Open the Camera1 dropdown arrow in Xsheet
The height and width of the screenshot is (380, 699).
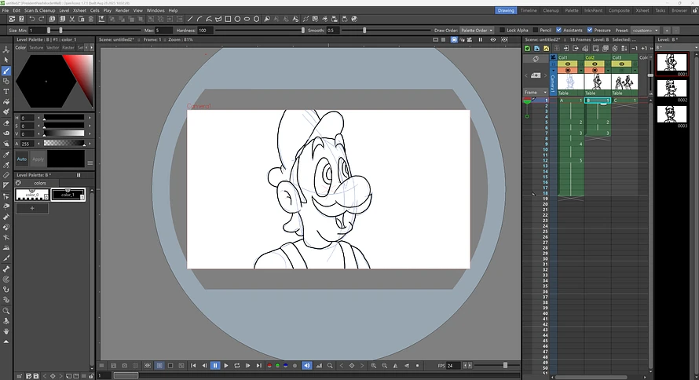[553, 71]
